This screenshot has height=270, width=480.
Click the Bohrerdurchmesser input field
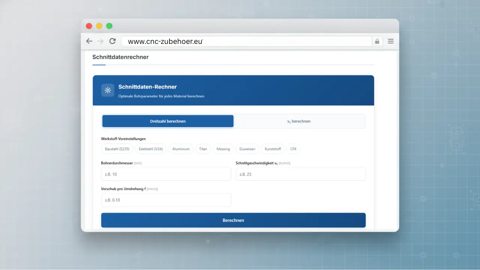pyautogui.click(x=166, y=174)
